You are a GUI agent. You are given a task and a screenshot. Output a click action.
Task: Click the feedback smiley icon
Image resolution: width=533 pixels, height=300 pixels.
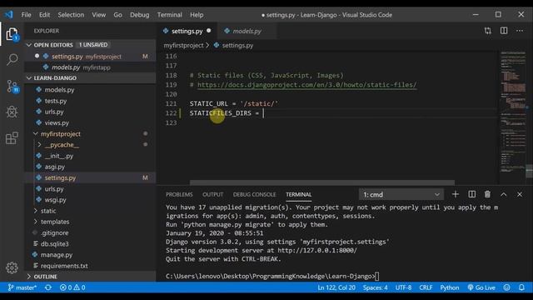click(x=506, y=287)
